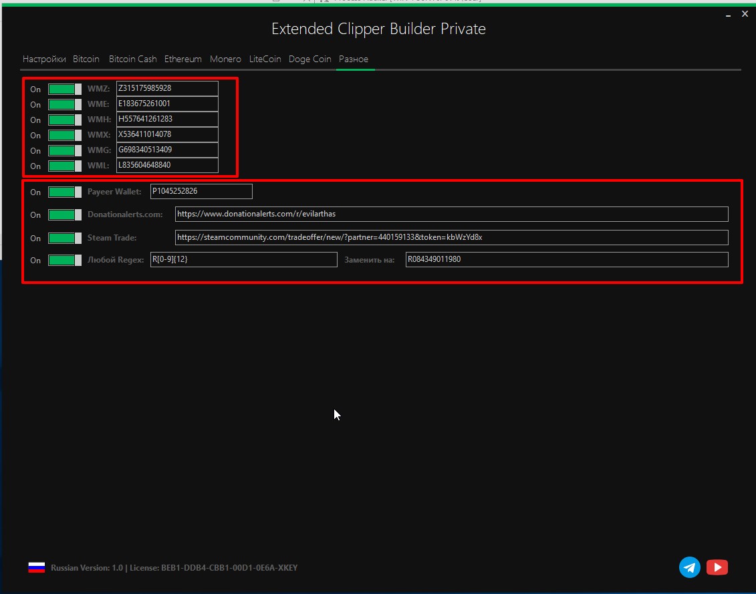756x594 pixels.
Task: Click the Donationalerts.com label
Action: click(x=125, y=214)
